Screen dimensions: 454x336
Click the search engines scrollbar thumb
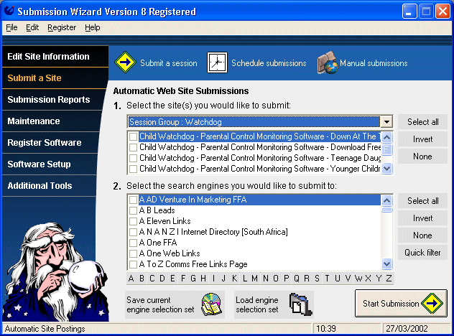pyautogui.click(x=386, y=210)
